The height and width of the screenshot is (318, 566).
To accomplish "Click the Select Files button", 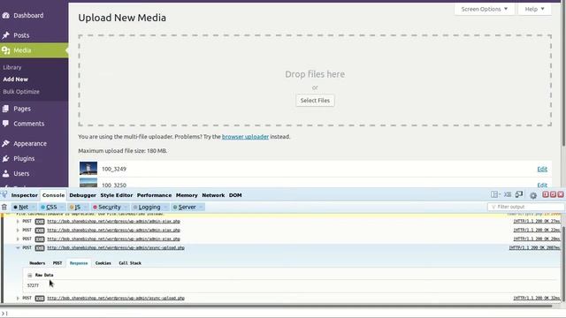I will (315, 100).
